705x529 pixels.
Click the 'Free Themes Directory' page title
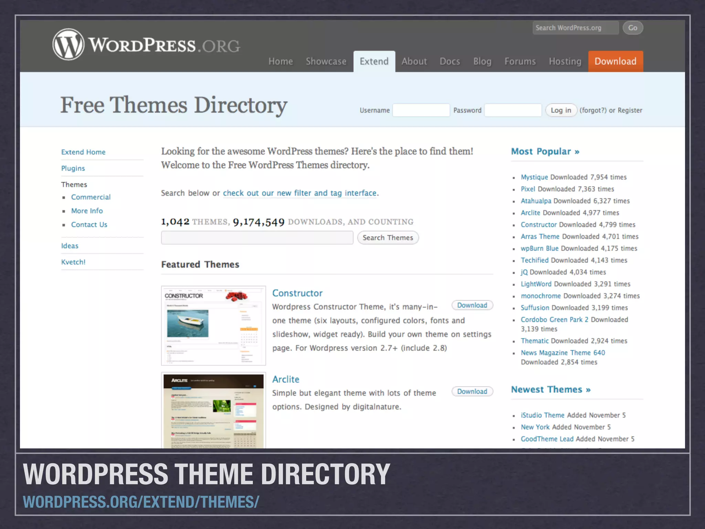pos(174,105)
